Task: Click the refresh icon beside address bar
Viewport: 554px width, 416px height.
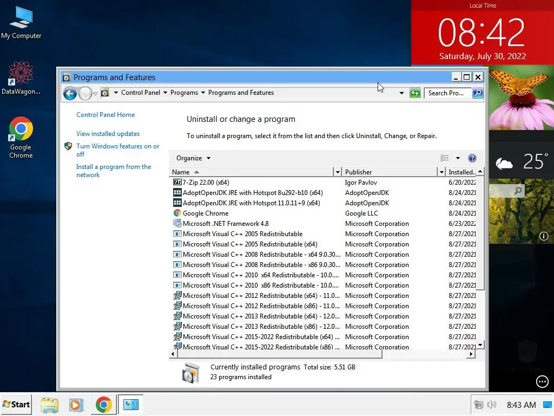Action: click(415, 93)
